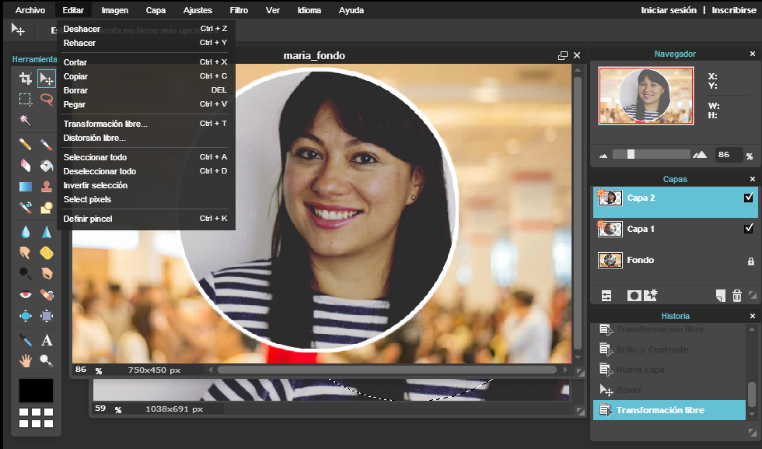Choose the Eraser tool
This screenshot has height=449, width=762.
click(x=25, y=166)
